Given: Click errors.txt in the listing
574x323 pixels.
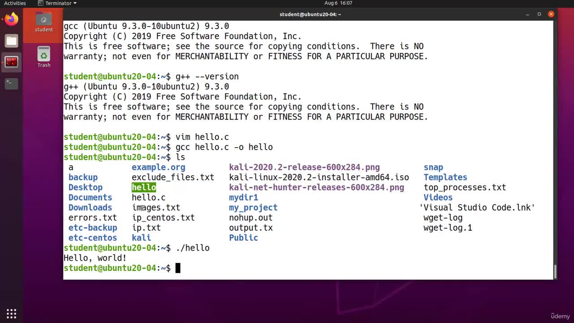Looking at the screenshot, I should (92, 218).
